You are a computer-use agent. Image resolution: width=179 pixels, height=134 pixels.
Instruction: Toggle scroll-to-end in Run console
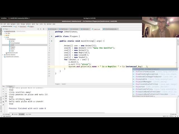point(6,96)
